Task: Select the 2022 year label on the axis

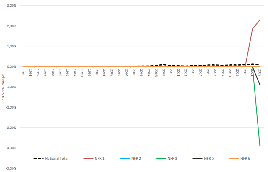Action: point(260,73)
